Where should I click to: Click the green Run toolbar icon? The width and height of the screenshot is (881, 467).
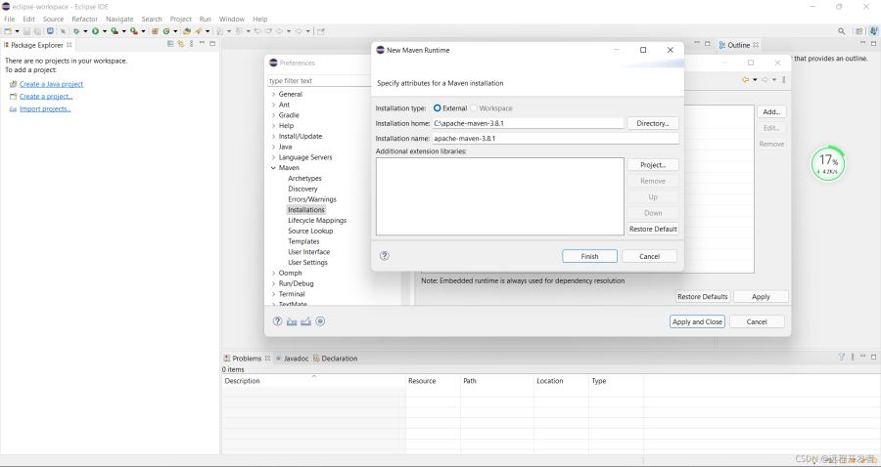(95, 31)
